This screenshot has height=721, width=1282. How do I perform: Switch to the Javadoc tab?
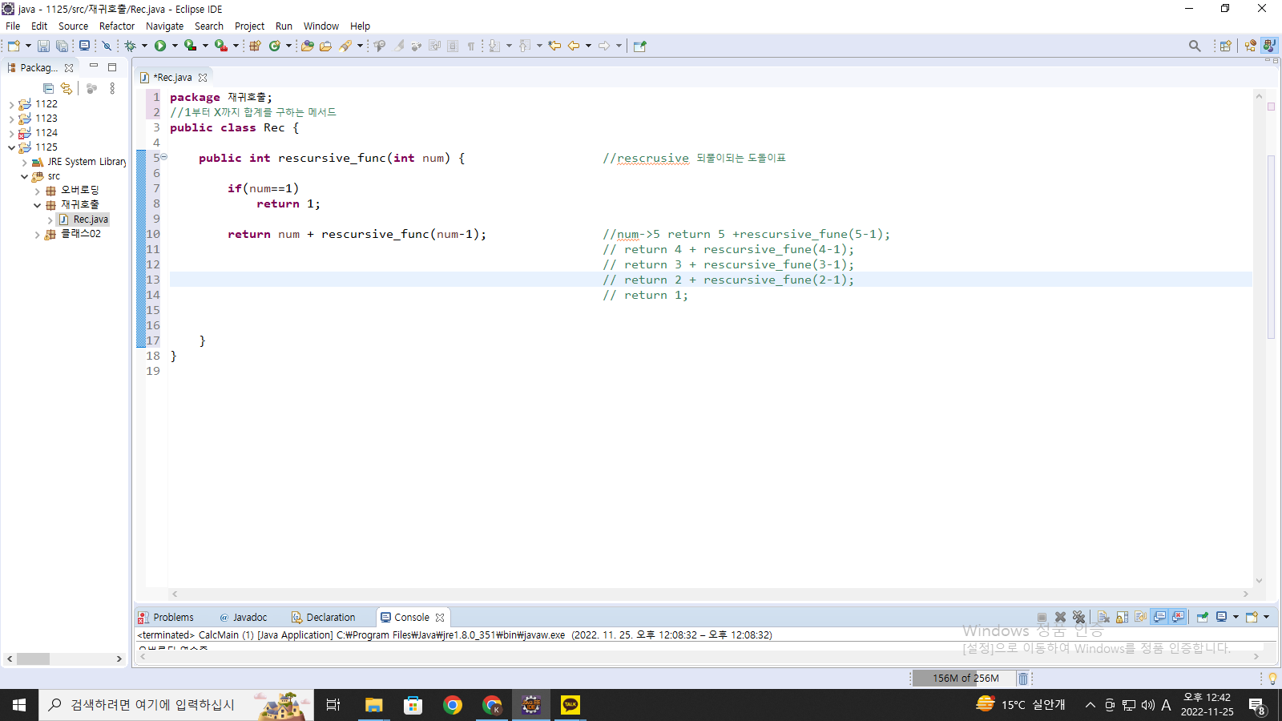tap(244, 618)
